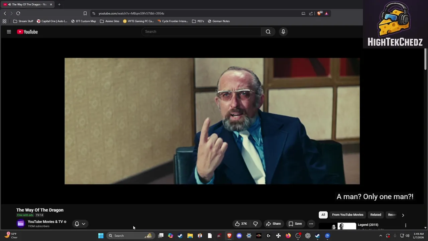Select the All filter chip

(x=323, y=215)
